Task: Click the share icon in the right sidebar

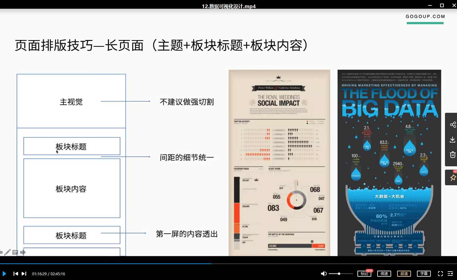Action: tap(452, 124)
